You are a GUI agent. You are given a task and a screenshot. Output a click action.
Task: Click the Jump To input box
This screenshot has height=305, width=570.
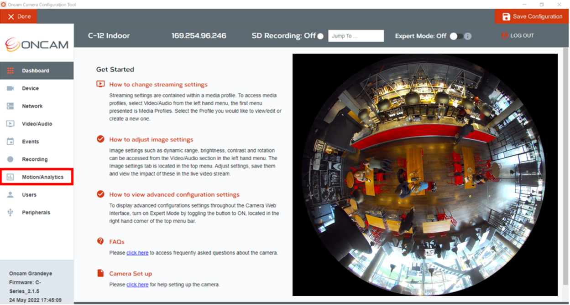[x=356, y=36]
